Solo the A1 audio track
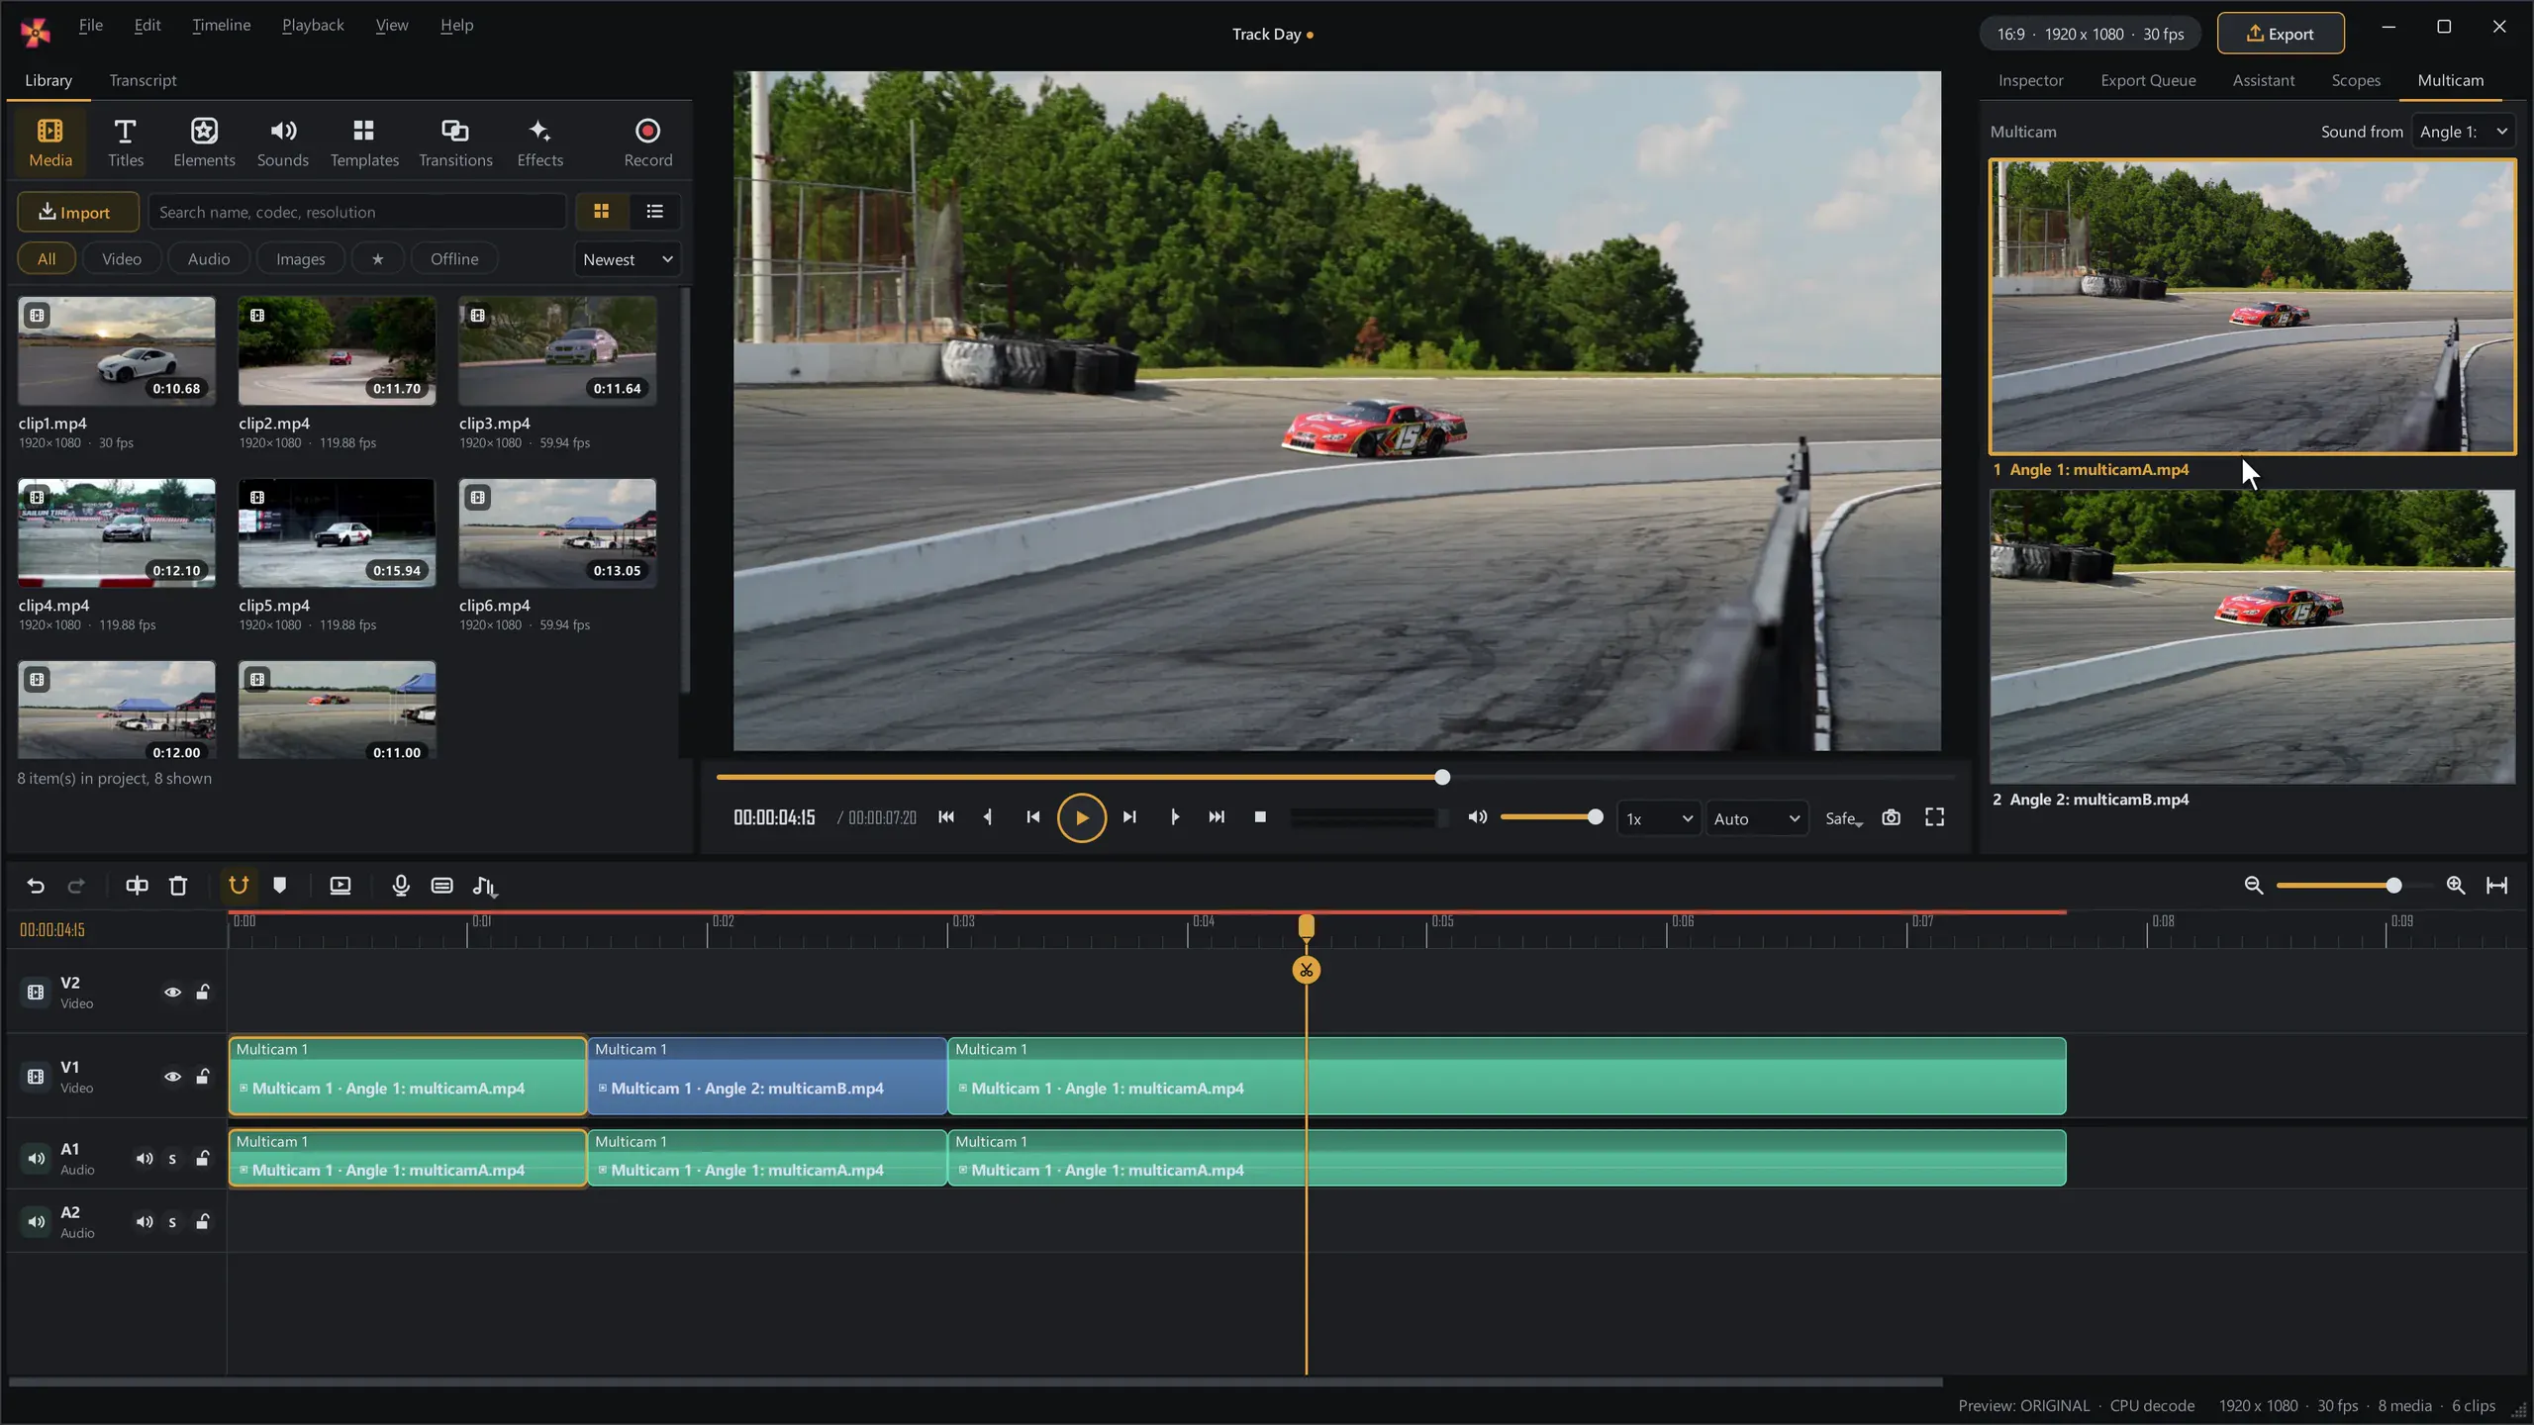Screen dimensions: 2534x1425 coord(172,1159)
